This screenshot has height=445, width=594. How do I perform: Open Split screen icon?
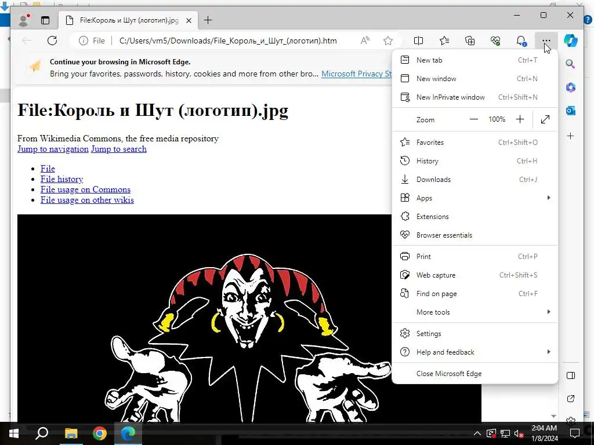coord(419,41)
